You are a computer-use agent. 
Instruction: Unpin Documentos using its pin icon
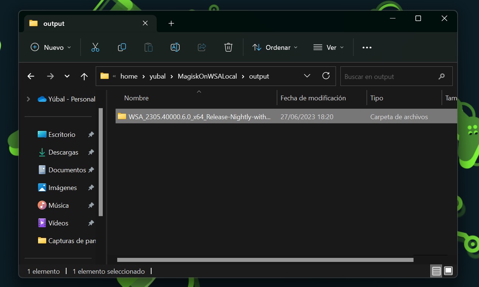coord(91,170)
